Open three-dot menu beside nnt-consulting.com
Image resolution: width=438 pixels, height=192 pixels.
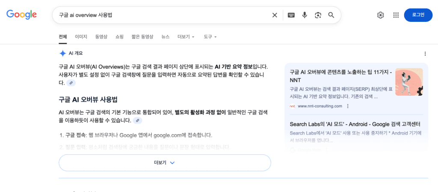(348, 106)
